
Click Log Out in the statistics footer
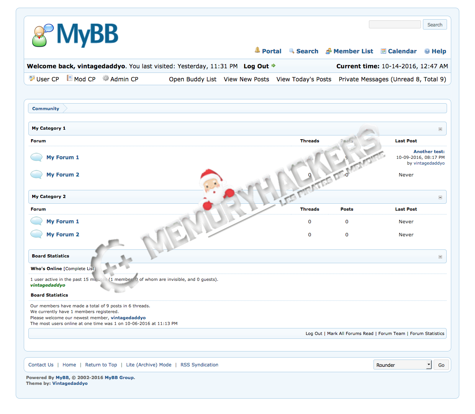point(314,333)
